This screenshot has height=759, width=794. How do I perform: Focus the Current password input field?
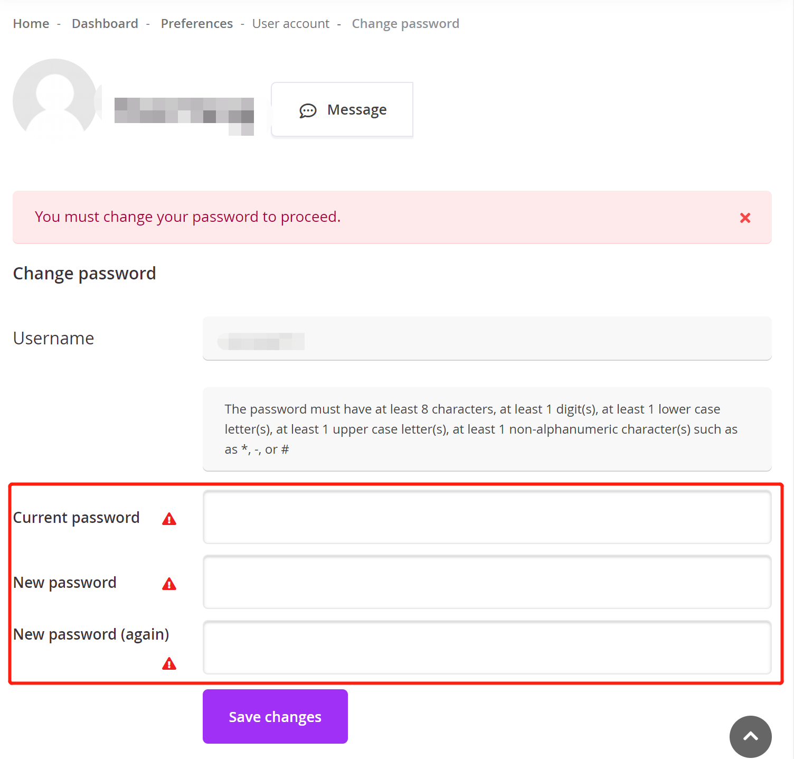pyautogui.click(x=487, y=517)
